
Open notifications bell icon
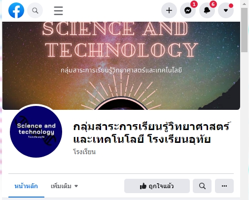pyautogui.click(x=207, y=10)
